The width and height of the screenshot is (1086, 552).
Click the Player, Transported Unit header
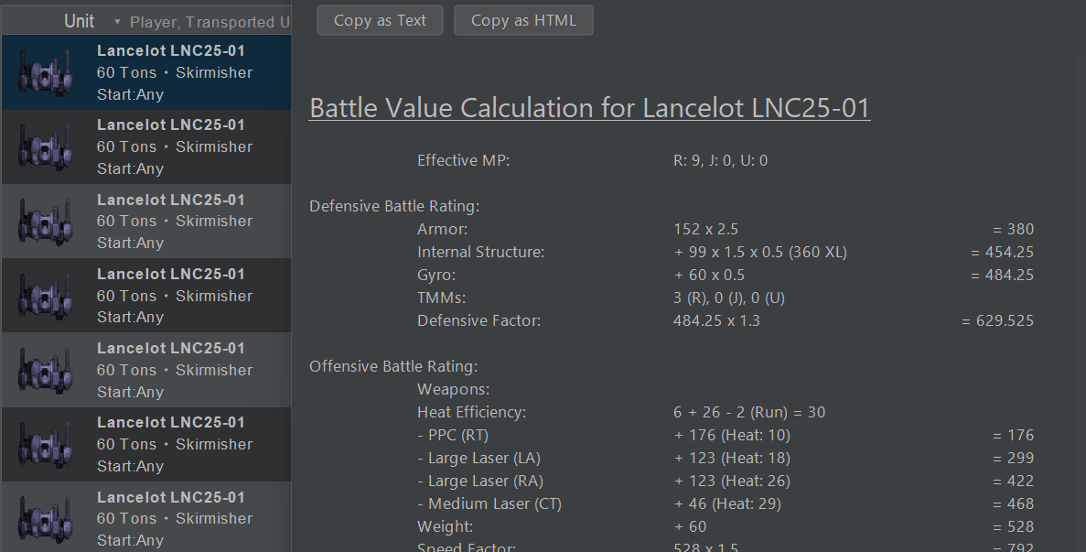tap(209, 22)
